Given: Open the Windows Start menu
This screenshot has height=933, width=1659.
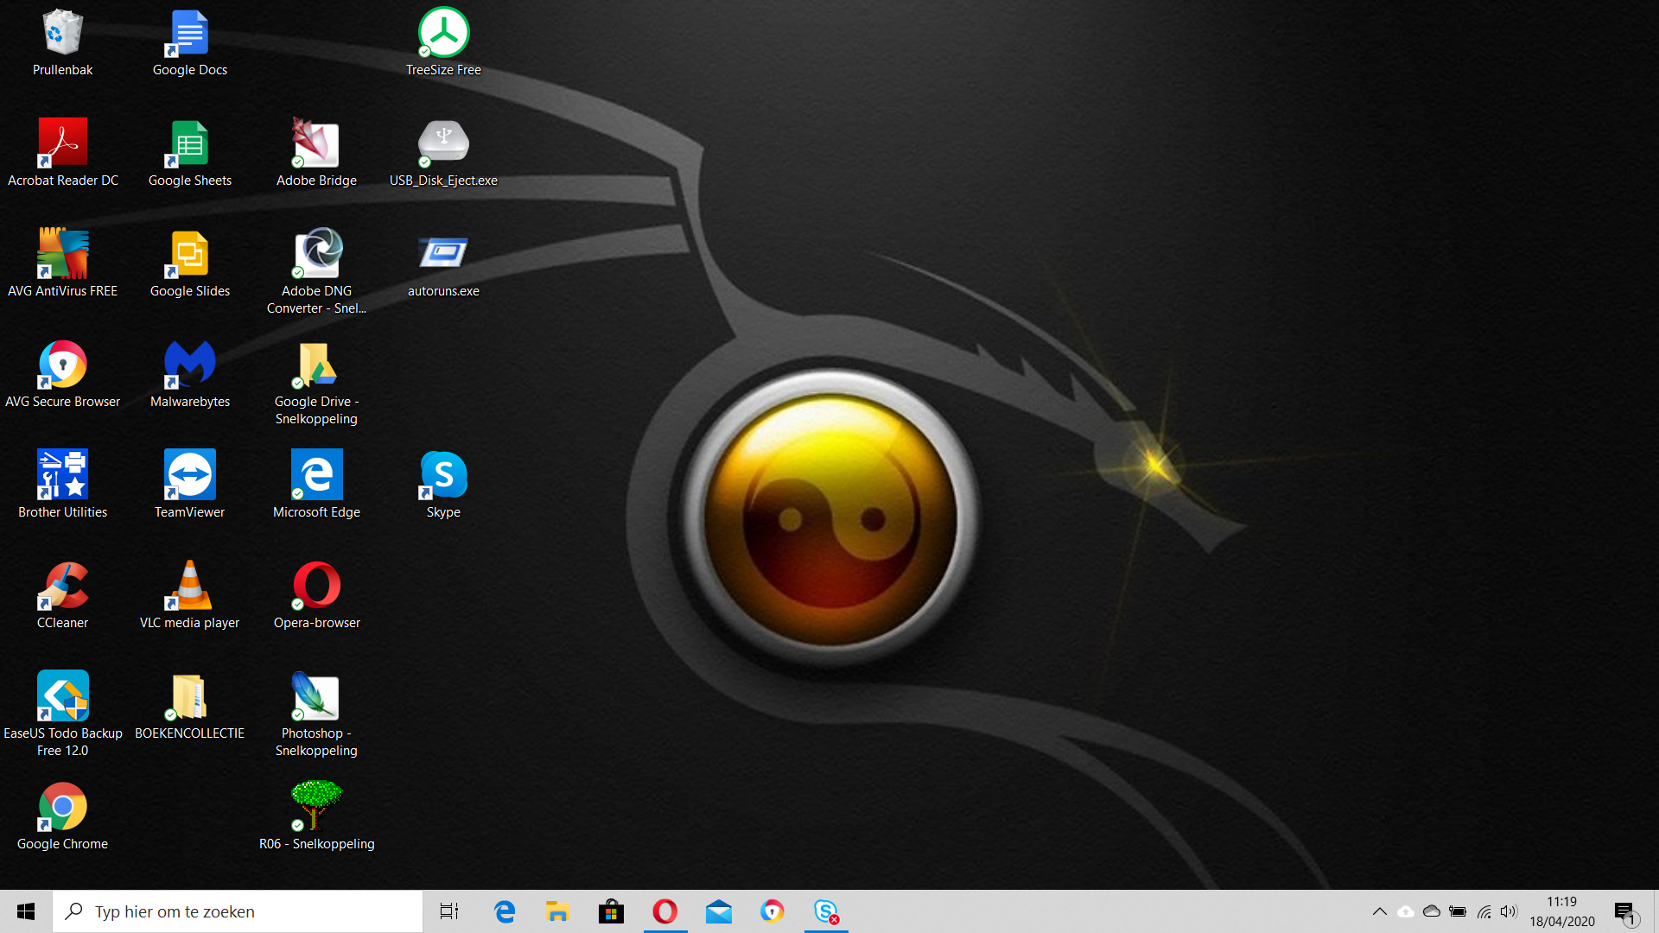Looking at the screenshot, I should coord(26,911).
